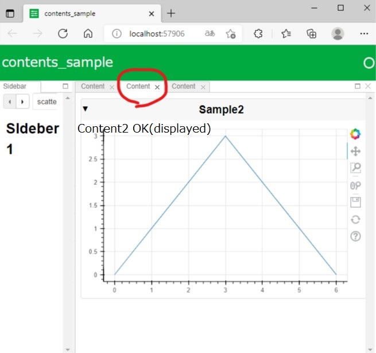Enable the Wheel Zoom tool
Viewport: 376px width, 353px height.
tap(355, 185)
